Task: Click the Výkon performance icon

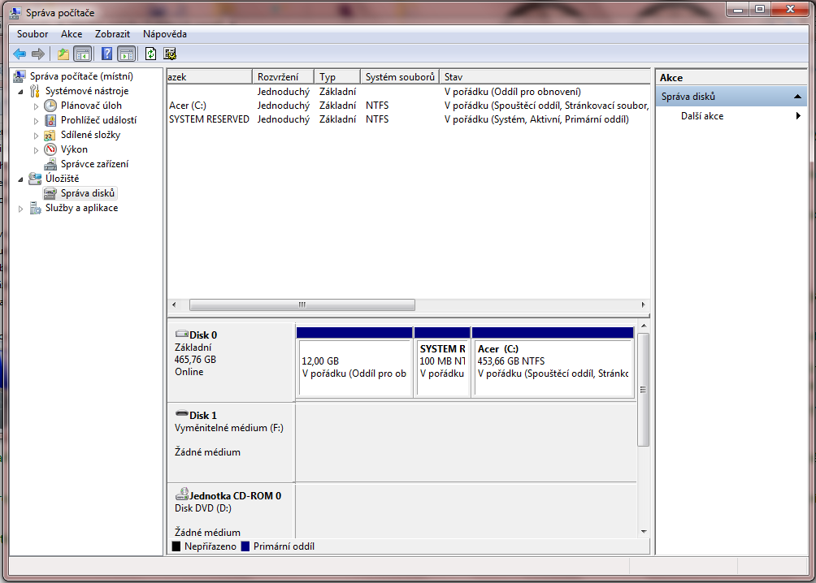Action: (50, 149)
